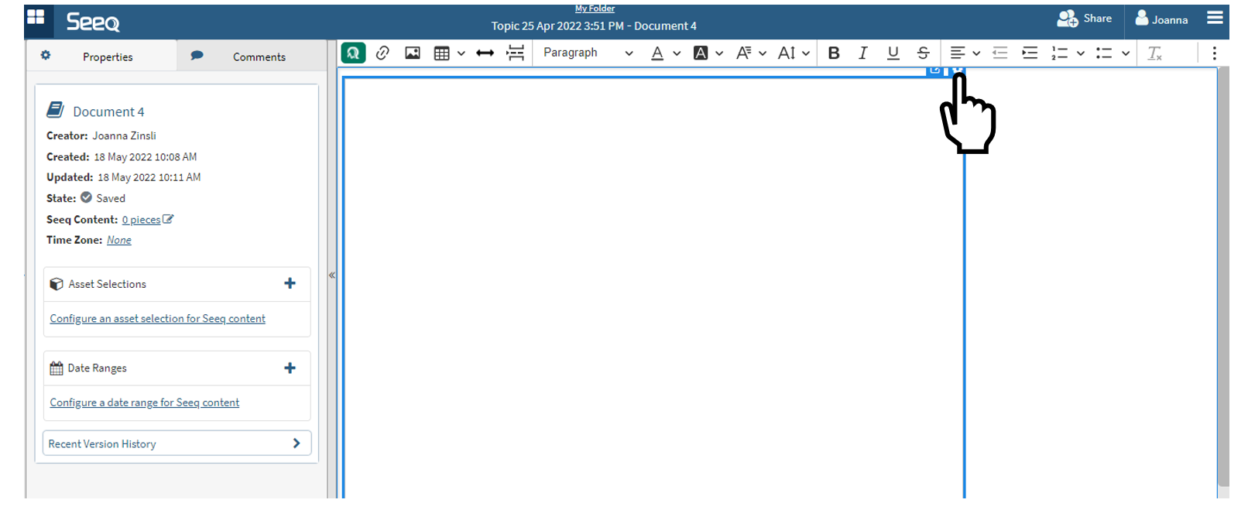Insert a link using the chain icon
The height and width of the screenshot is (527, 1248).
382,53
